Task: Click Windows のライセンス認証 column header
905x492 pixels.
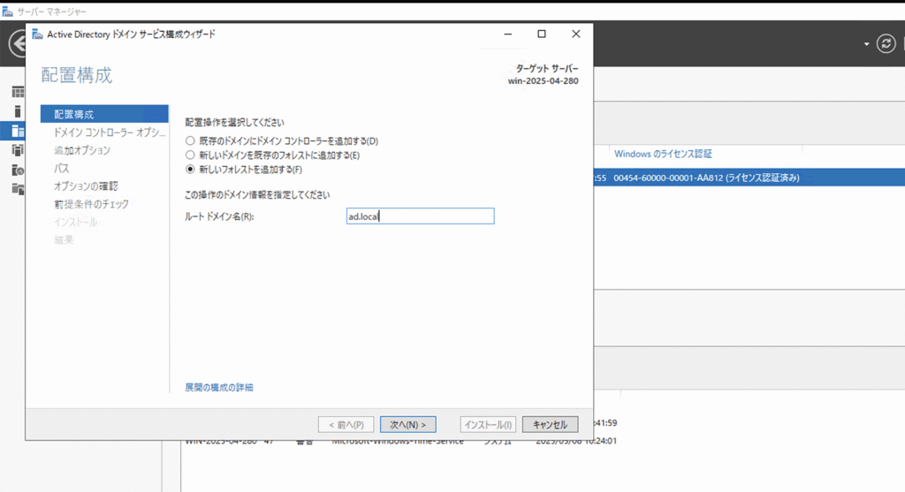Action: click(x=663, y=154)
